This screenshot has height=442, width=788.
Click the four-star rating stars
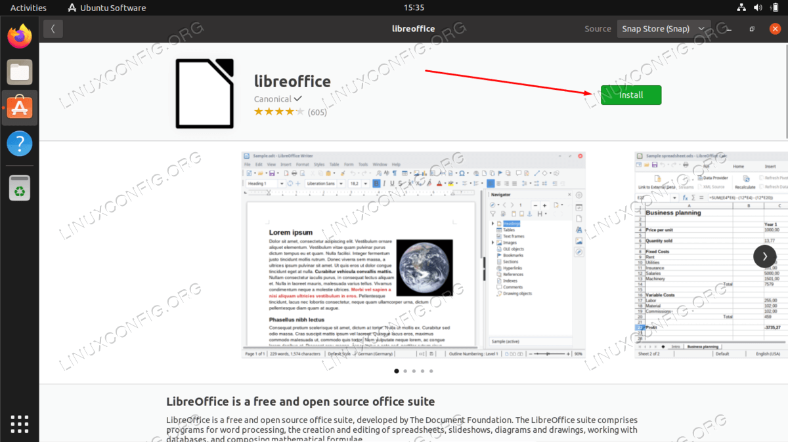point(279,112)
